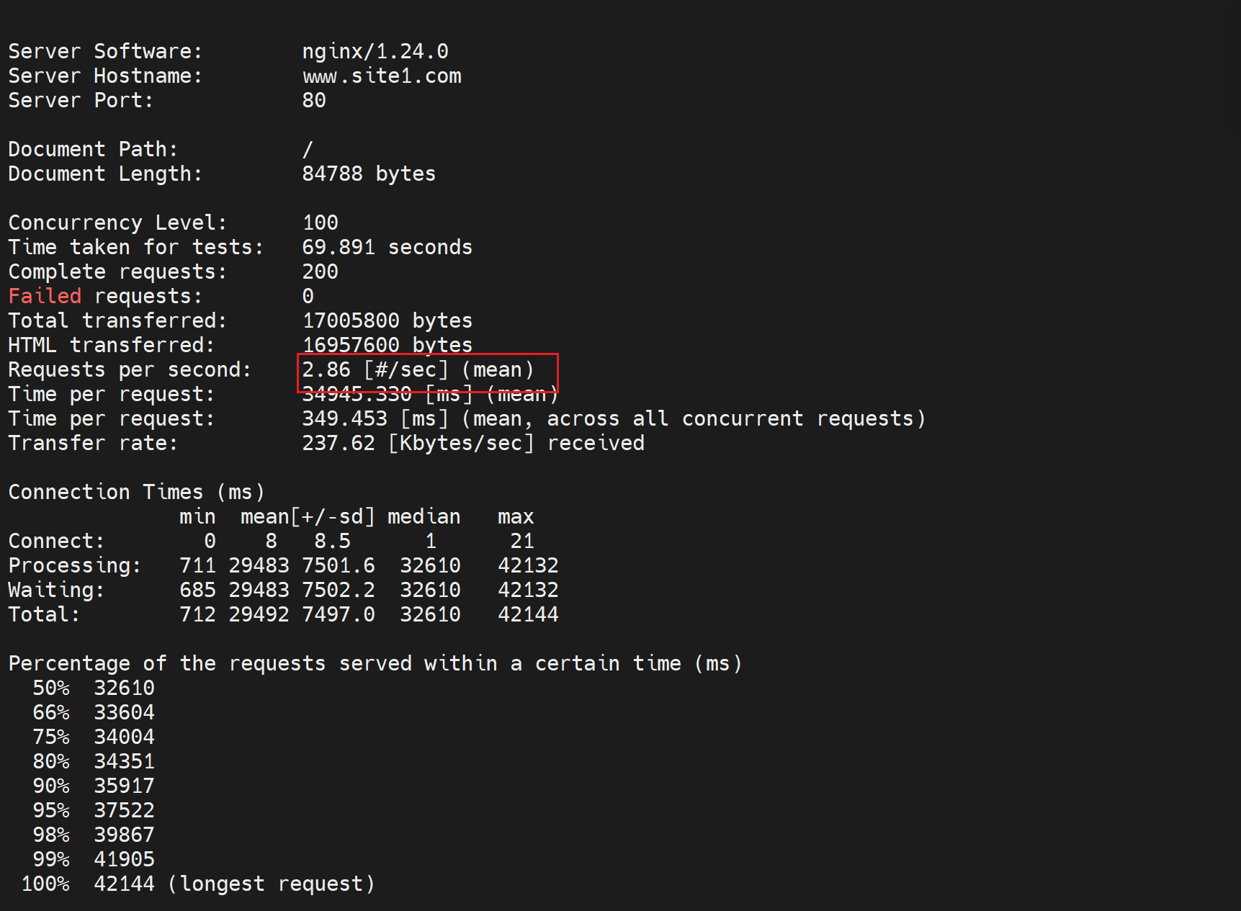Click the Connect row max value 21
This screenshot has width=1241, height=911.
[521, 542]
